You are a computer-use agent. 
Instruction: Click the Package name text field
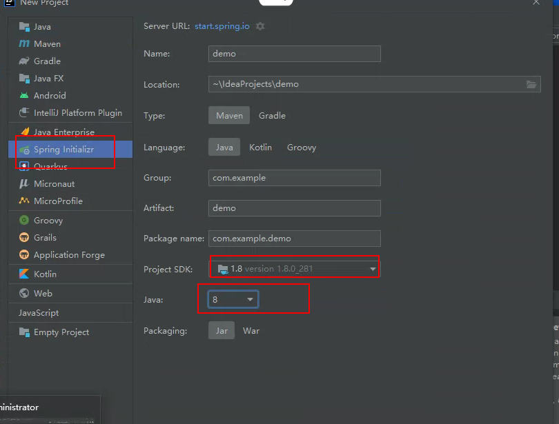click(294, 239)
